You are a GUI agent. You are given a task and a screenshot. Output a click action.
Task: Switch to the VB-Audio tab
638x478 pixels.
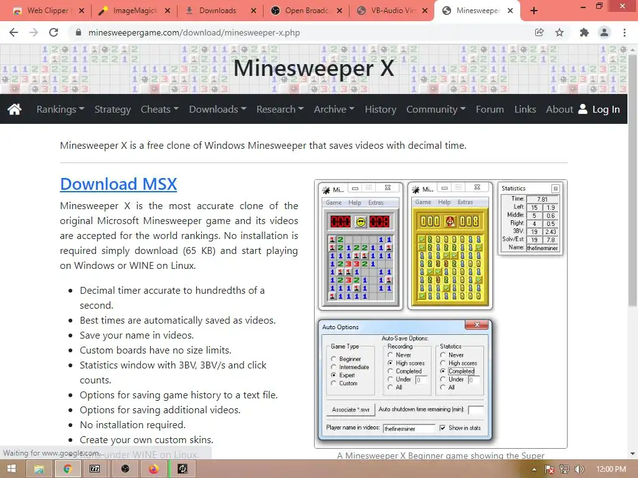(x=392, y=11)
